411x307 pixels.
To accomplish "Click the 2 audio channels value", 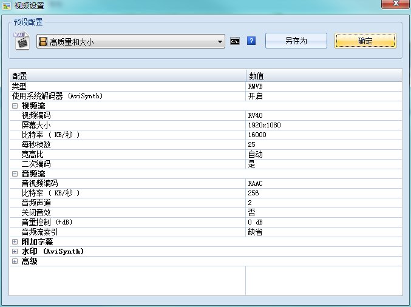I will coord(250,203).
